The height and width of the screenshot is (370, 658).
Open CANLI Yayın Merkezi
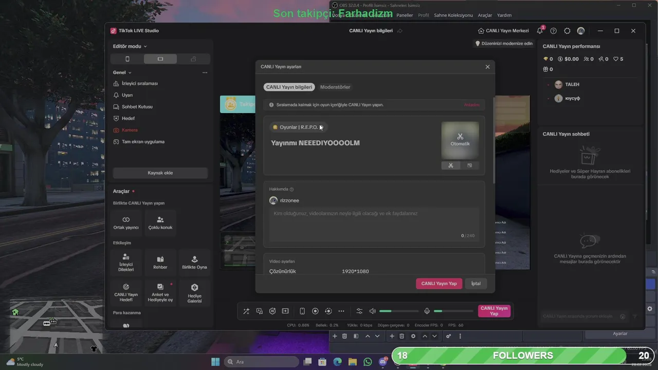(503, 31)
